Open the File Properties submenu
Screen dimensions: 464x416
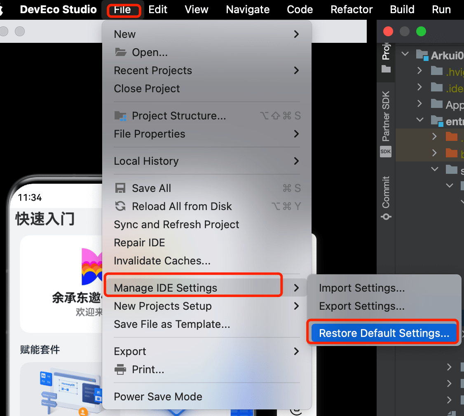pos(206,134)
